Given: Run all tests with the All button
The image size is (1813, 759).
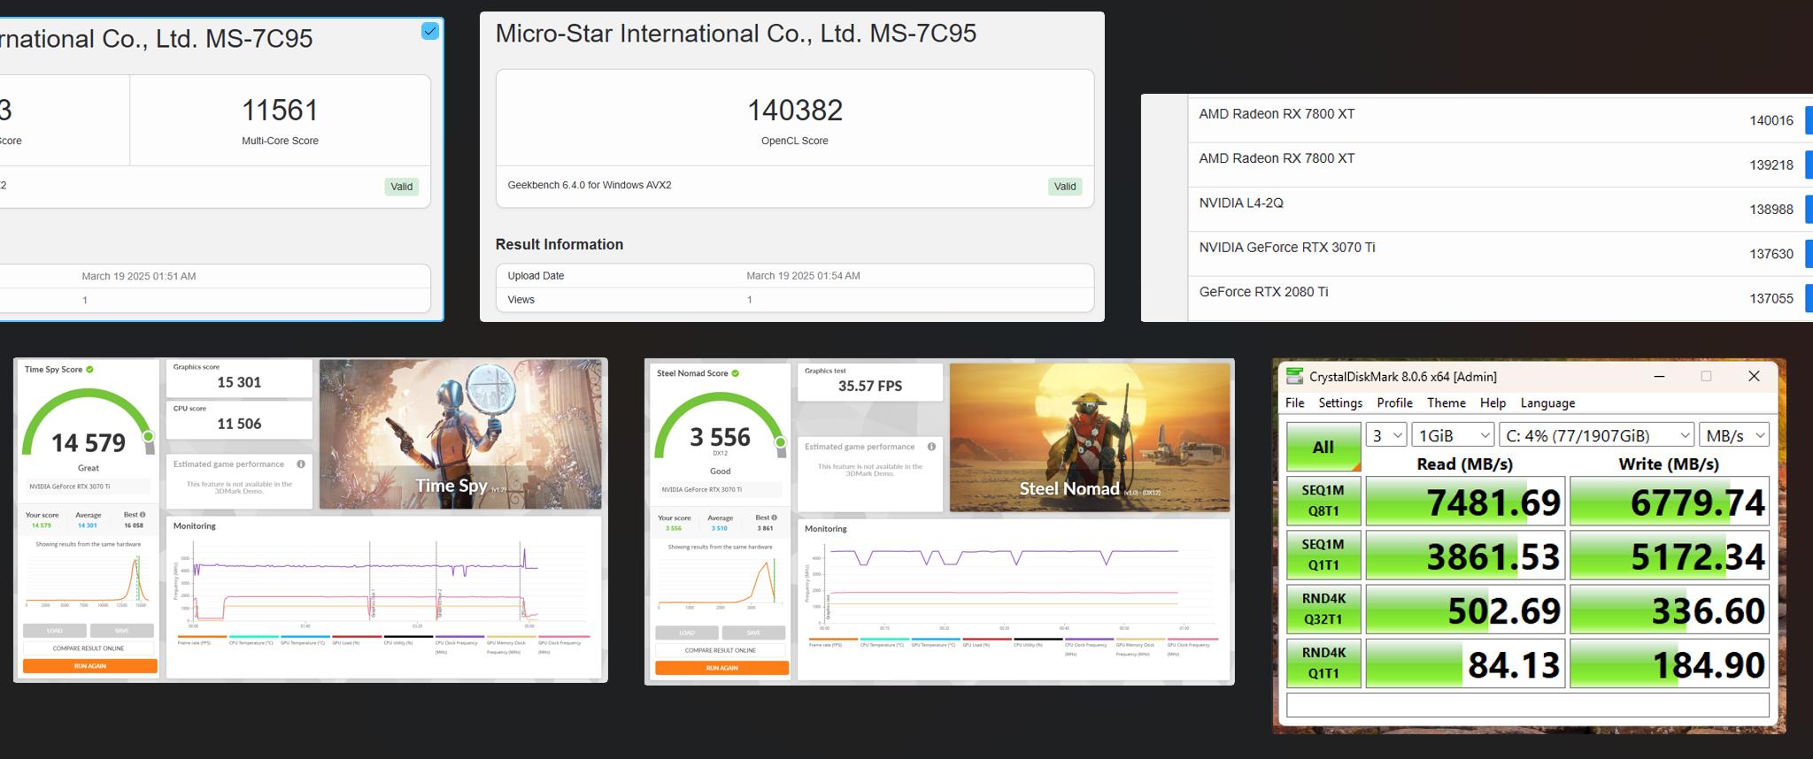Looking at the screenshot, I should 1323,447.
